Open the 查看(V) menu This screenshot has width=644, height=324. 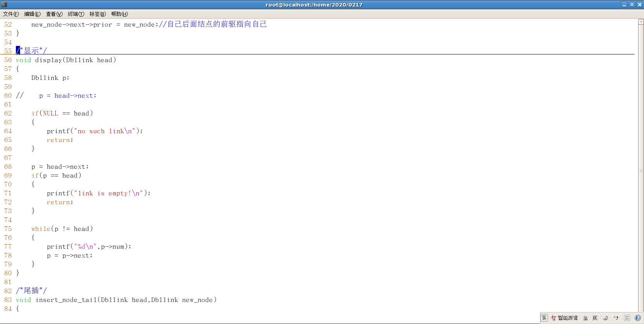click(54, 14)
